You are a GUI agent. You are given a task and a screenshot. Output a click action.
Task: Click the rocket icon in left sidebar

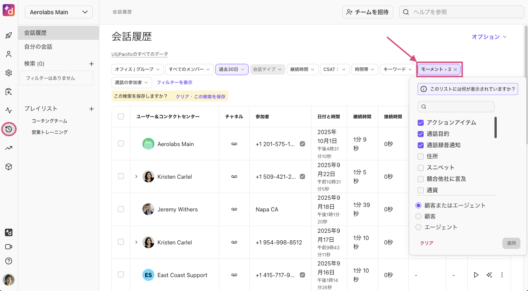click(9, 36)
